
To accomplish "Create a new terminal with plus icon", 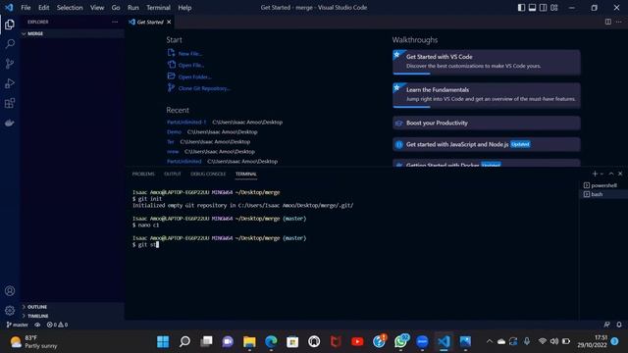I will tap(595, 174).
